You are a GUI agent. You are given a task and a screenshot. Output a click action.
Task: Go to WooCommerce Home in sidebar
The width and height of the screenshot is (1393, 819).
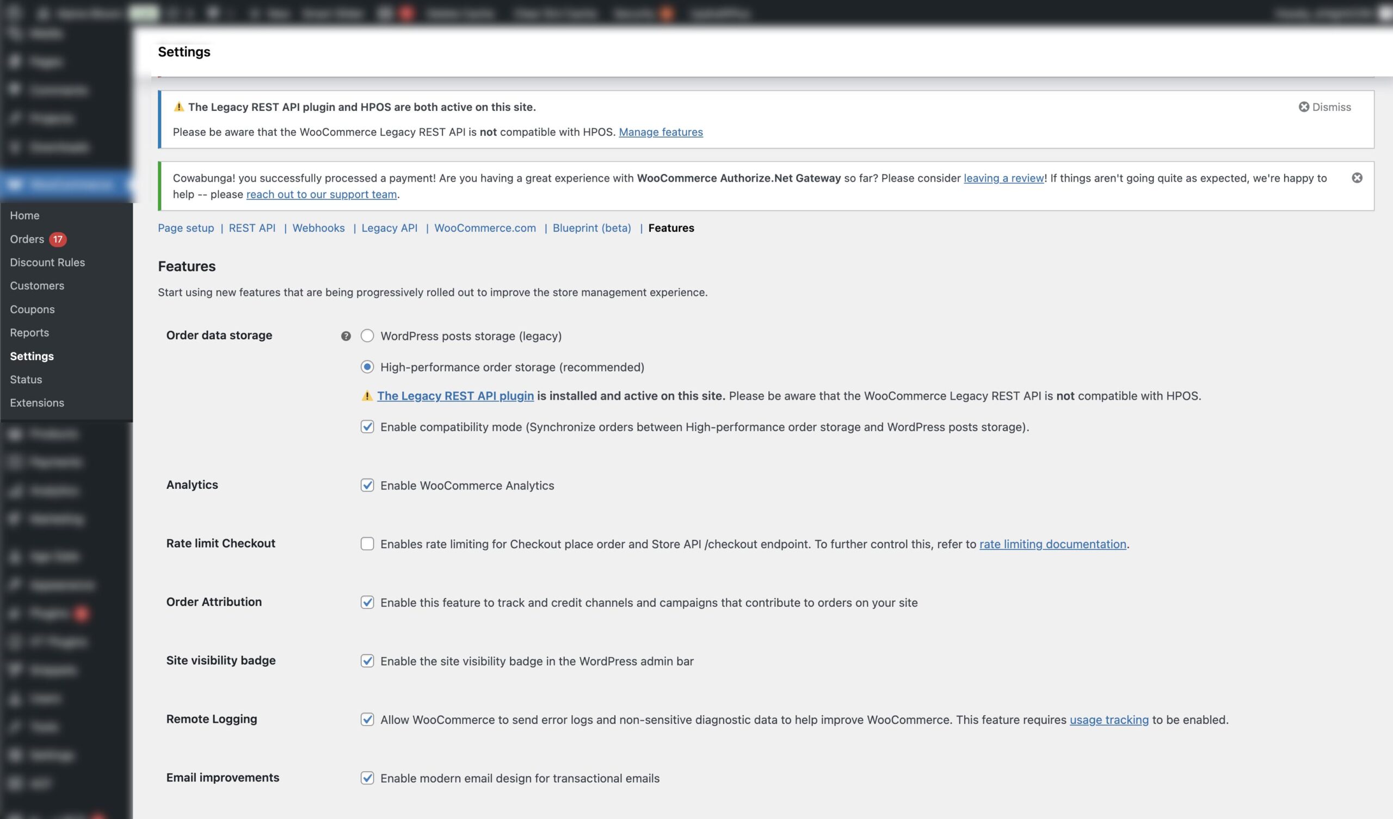pyautogui.click(x=24, y=215)
